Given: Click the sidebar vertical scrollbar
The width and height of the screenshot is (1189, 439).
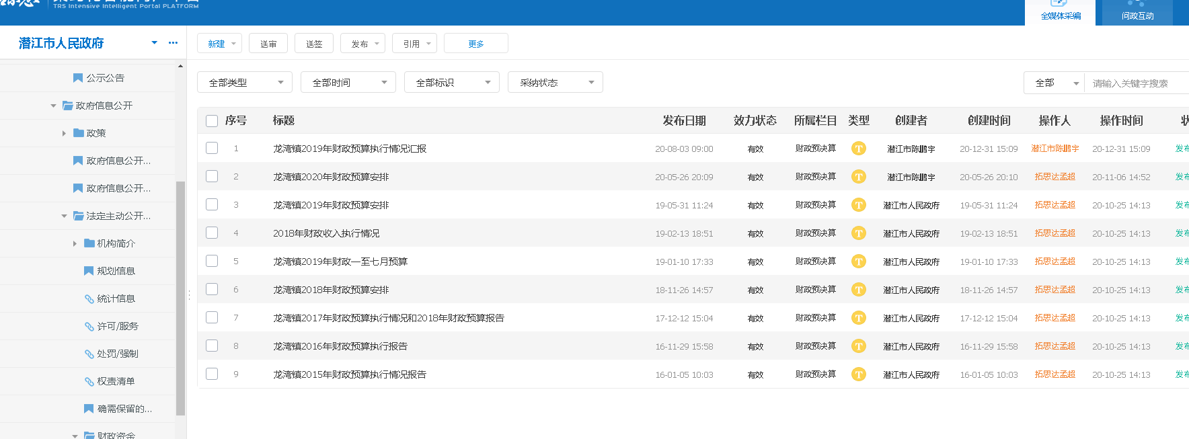Looking at the screenshot, I should (x=180, y=296).
